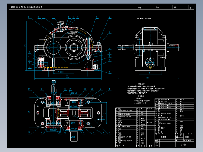Click the overall width dimension below the front view
Viewport: 203px width, 152px height.
pyautogui.click(x=68, y=78)
